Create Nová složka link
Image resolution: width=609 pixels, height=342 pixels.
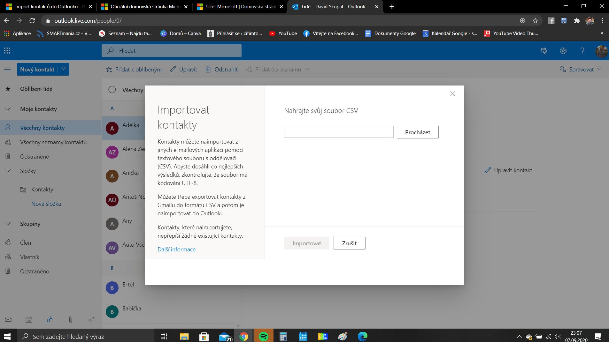click(46, 204)
